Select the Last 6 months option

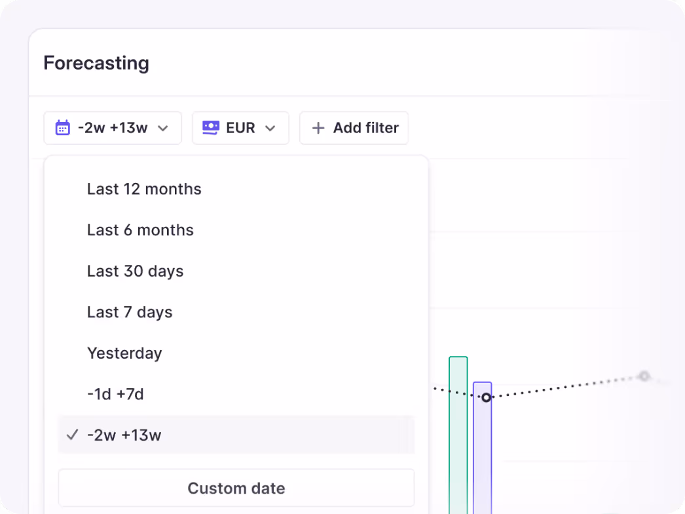point(236,230)
